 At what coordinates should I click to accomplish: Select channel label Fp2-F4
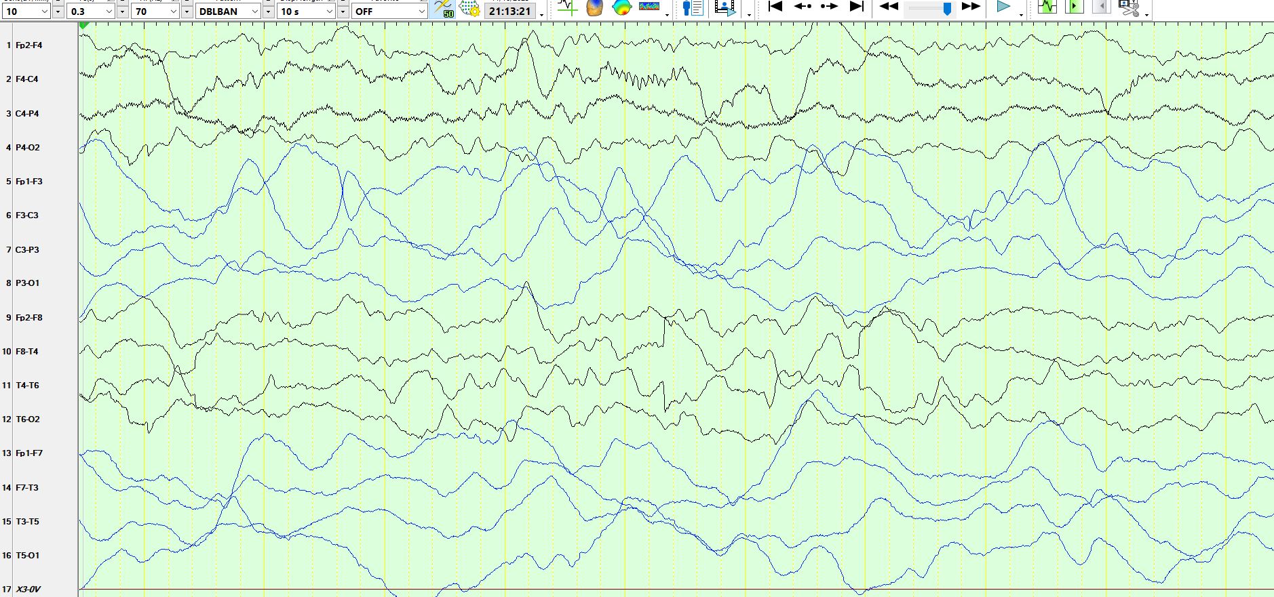(29, 45)
